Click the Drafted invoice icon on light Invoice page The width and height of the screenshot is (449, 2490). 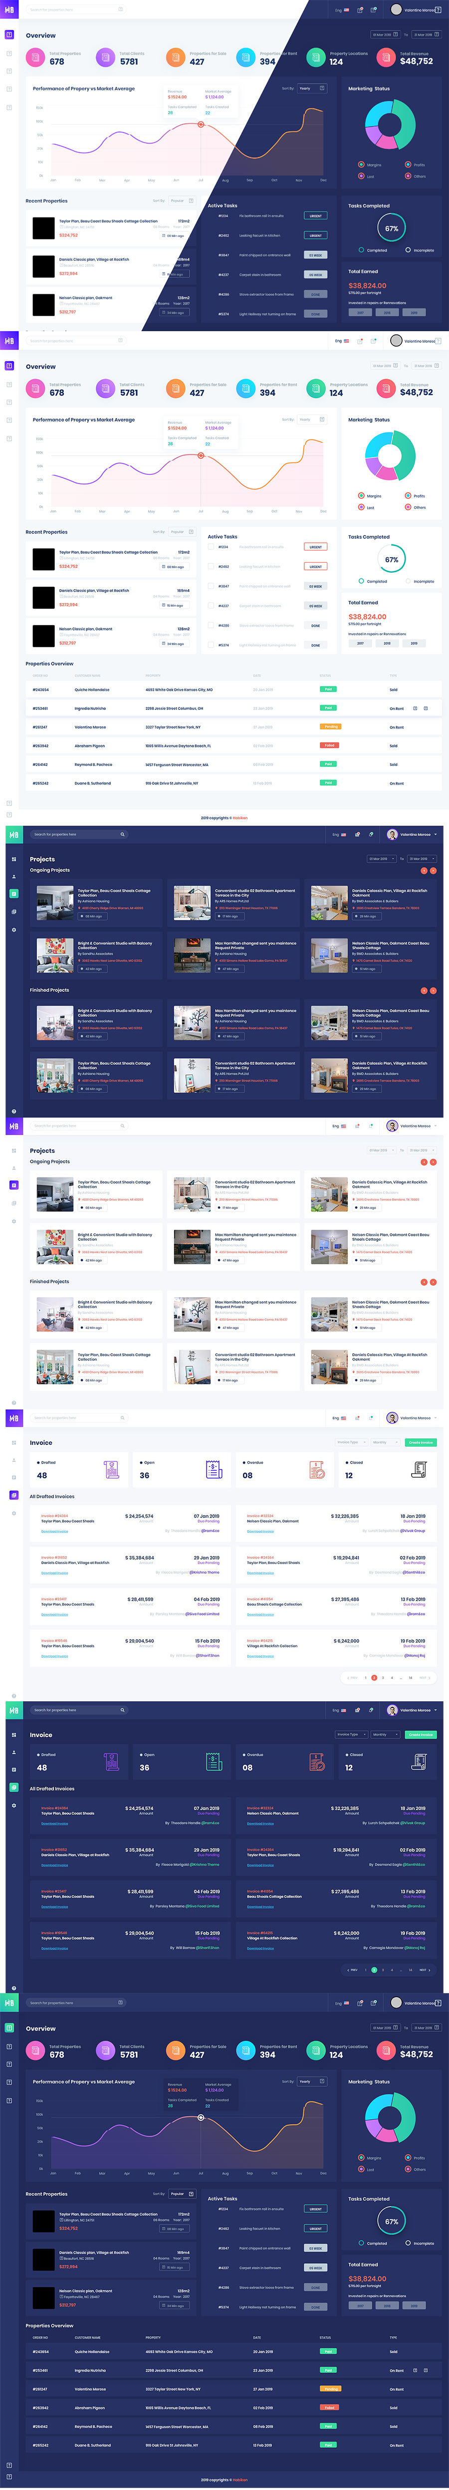111,1469
